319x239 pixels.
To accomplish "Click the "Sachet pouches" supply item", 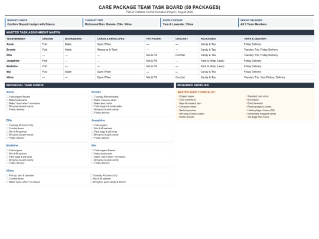I will [187, 110].
